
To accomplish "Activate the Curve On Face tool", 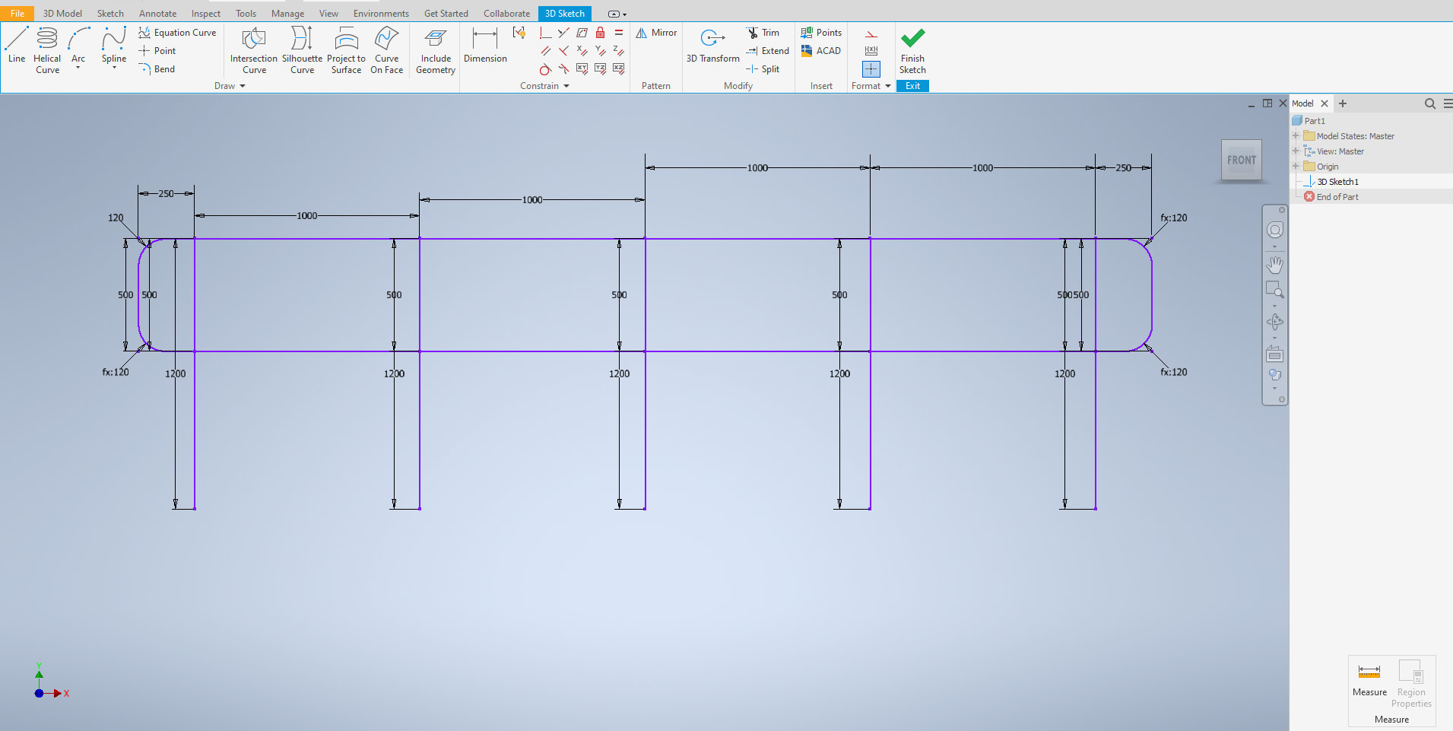I will (x=386, y=50).
